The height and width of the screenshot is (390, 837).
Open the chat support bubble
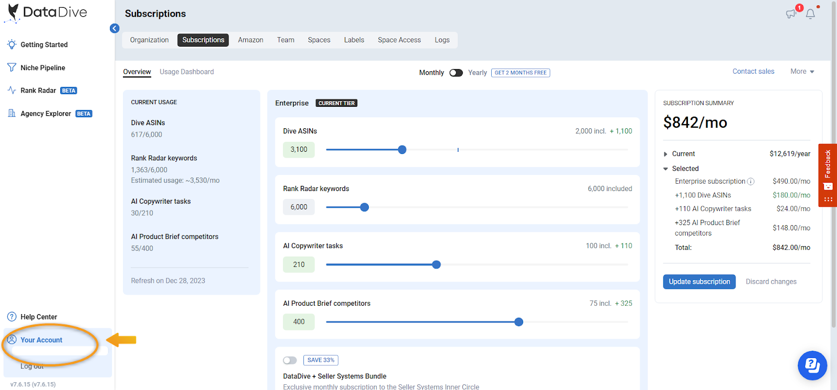pyautogui.click(x=812, y=365)
